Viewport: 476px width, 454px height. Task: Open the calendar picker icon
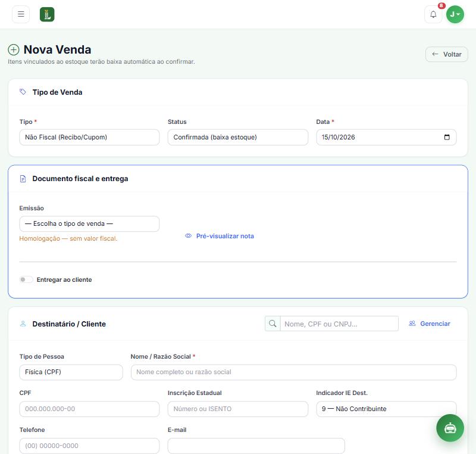[447, 137]
